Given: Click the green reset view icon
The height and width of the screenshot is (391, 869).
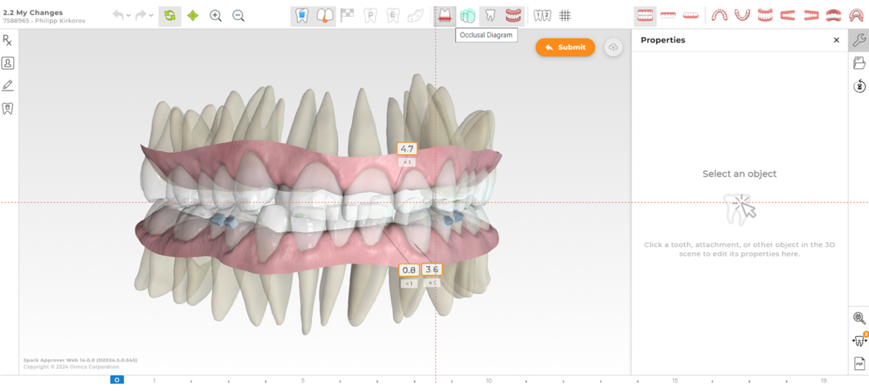Looking at the screenshot, I should [x=169, y=15].
